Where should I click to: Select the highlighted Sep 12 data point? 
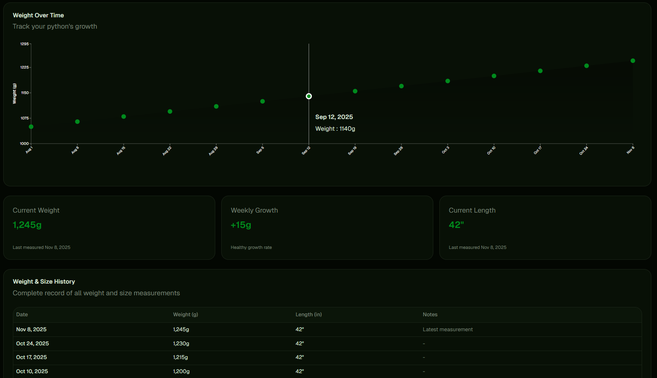309,96
